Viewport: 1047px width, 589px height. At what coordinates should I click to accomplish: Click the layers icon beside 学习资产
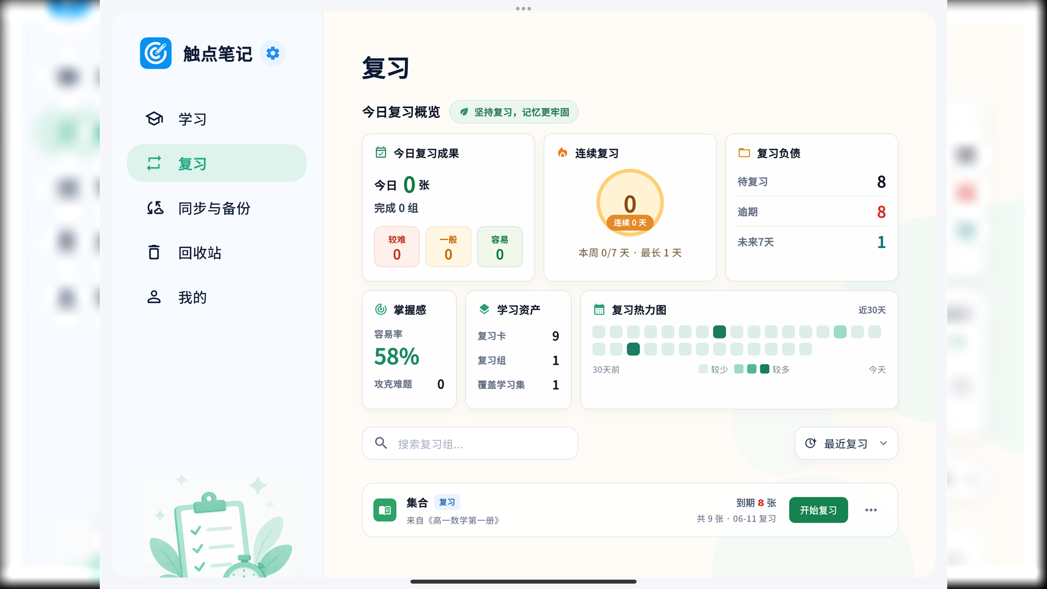tap(484, 309)
